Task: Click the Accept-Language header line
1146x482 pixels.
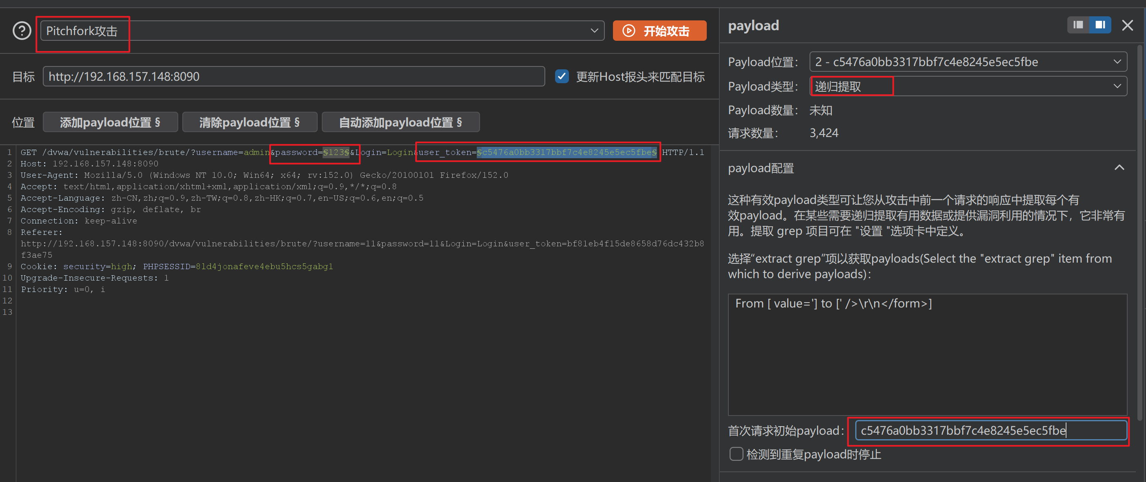Action: coord(222,198)
